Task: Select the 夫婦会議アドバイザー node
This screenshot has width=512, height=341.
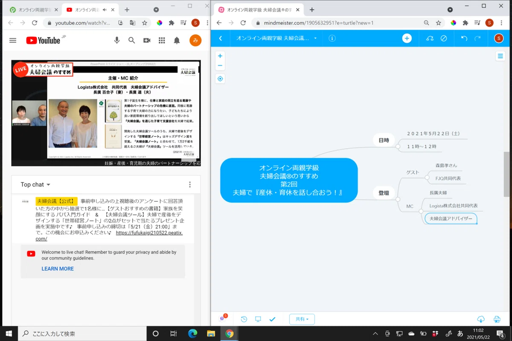Action: (x=451, y=218)
